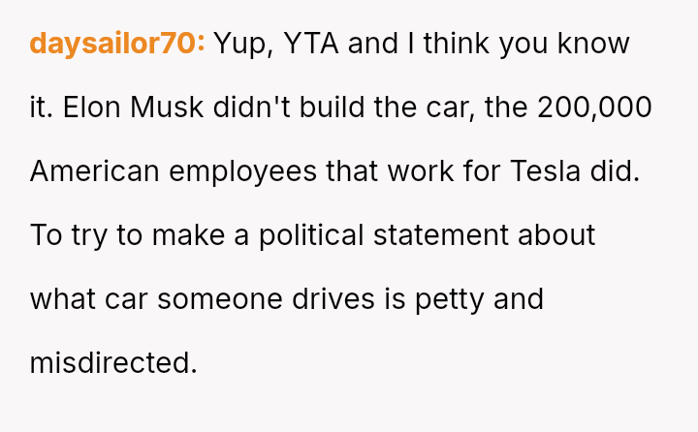Click the "YTA" verdict text
This screenshot has height=432, width=698.
click(311, 44)
